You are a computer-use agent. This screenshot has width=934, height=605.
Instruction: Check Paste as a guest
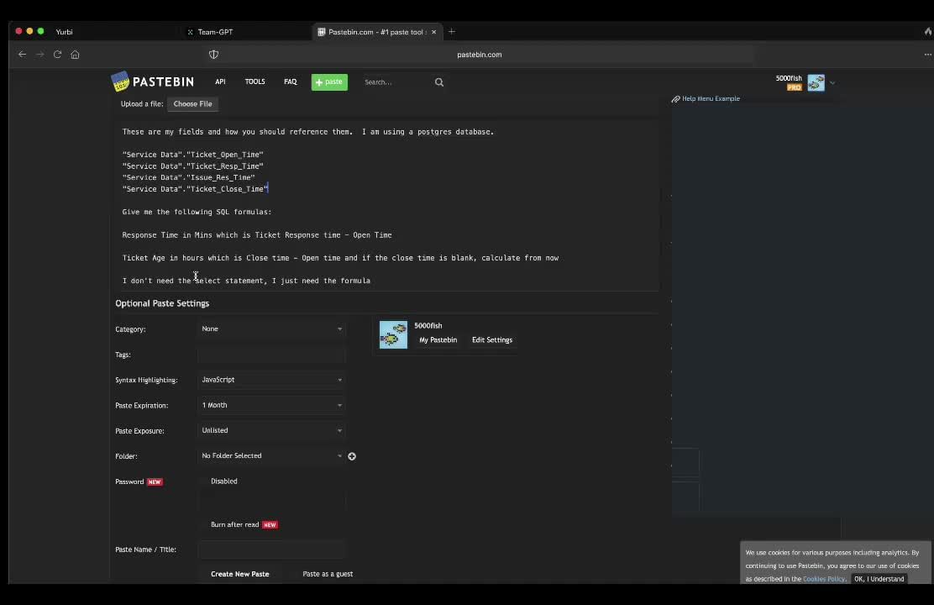pyautogui.click(x=296, y=574)
